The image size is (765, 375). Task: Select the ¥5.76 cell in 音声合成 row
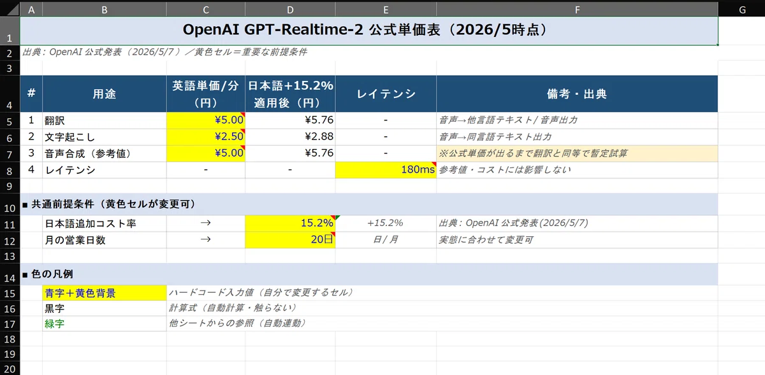290,153
